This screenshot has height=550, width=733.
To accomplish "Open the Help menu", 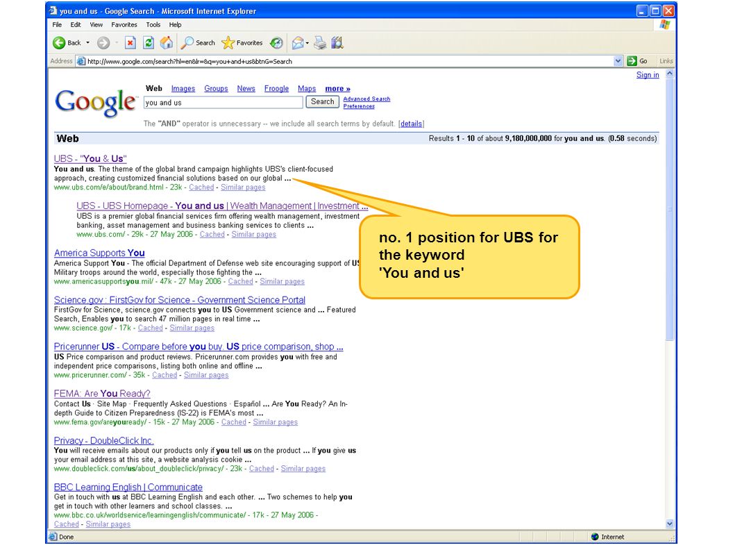I will 176,25.
